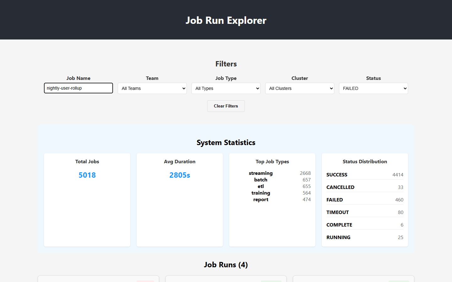Click the FAILED status distribution row
Screen dimensions: 452x282
[x=365, y=200]
